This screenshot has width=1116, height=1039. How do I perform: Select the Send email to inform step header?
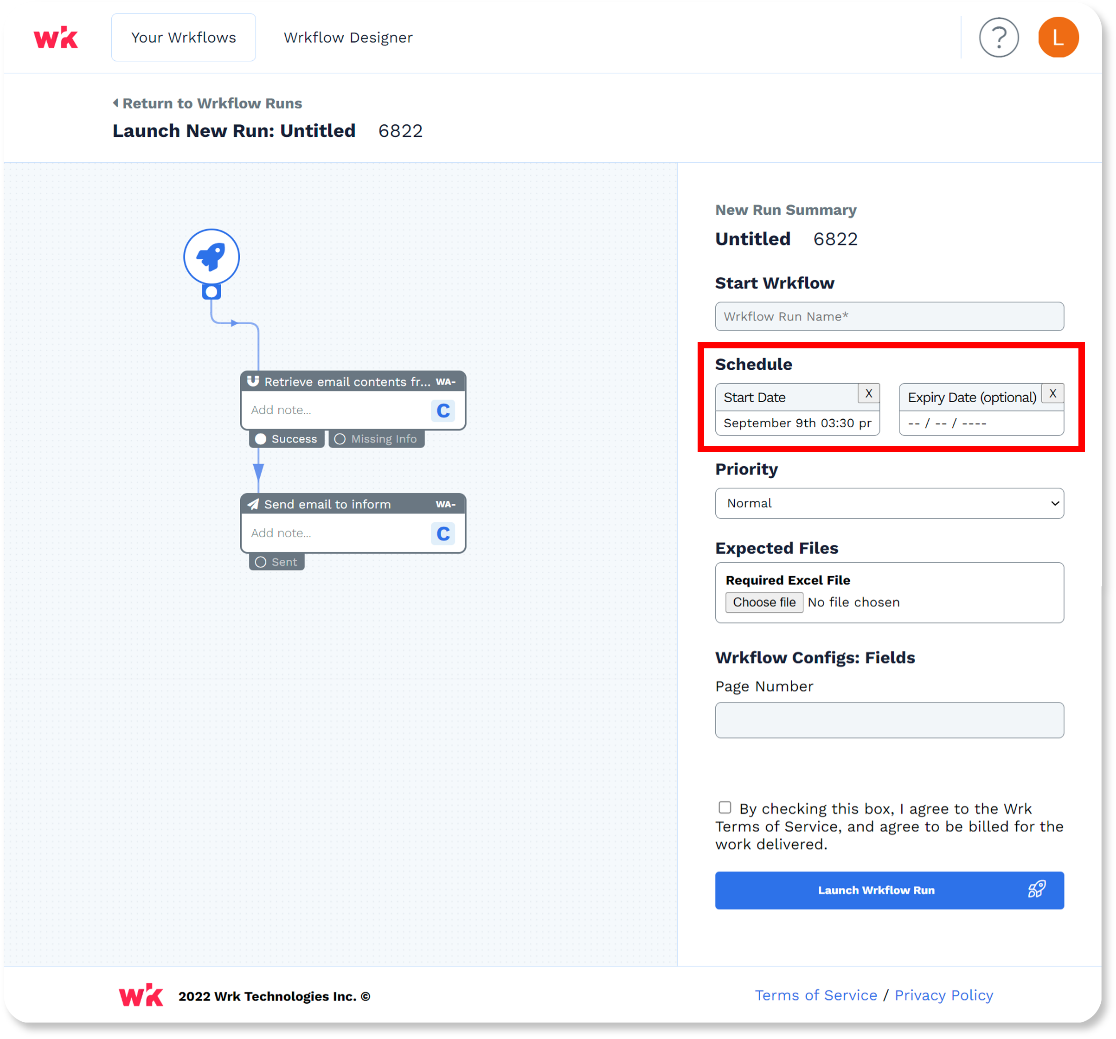tap(353, 504)
